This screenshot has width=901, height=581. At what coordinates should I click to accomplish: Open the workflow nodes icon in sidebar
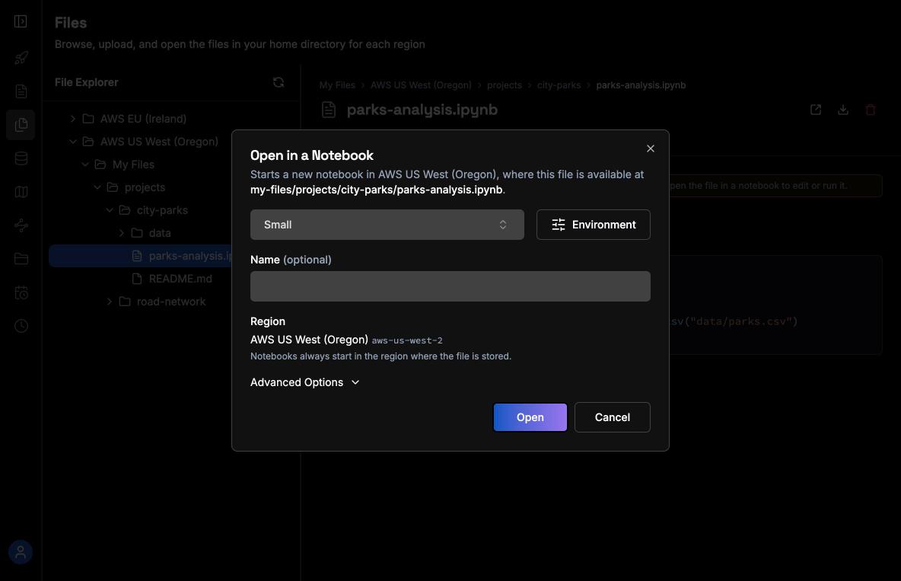pos(21,225)
